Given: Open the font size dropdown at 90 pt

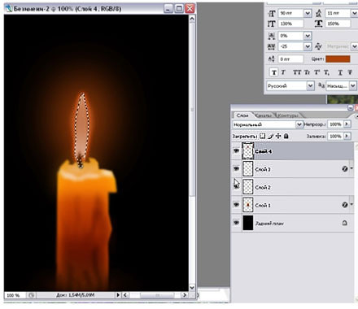Looking at the screenshot, I should pos(308,13).
